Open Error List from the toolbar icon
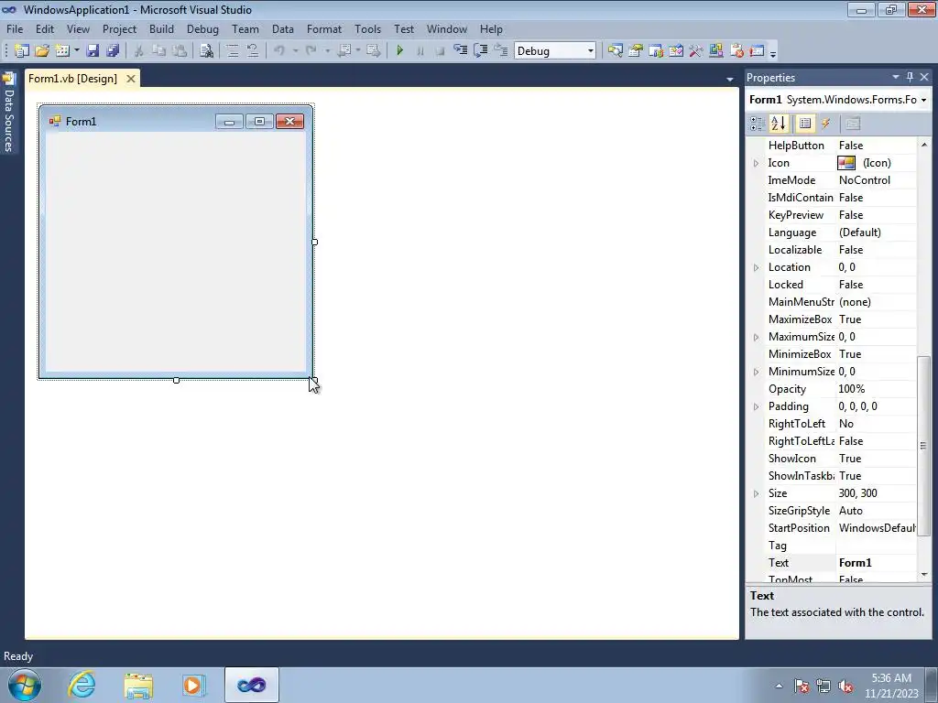The width and height of the screenshot is (938, 703). [736, 51]
